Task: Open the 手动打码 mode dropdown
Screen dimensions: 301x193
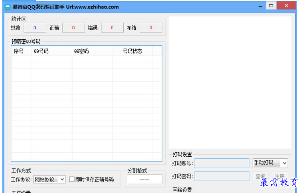Action: point(270,163)
